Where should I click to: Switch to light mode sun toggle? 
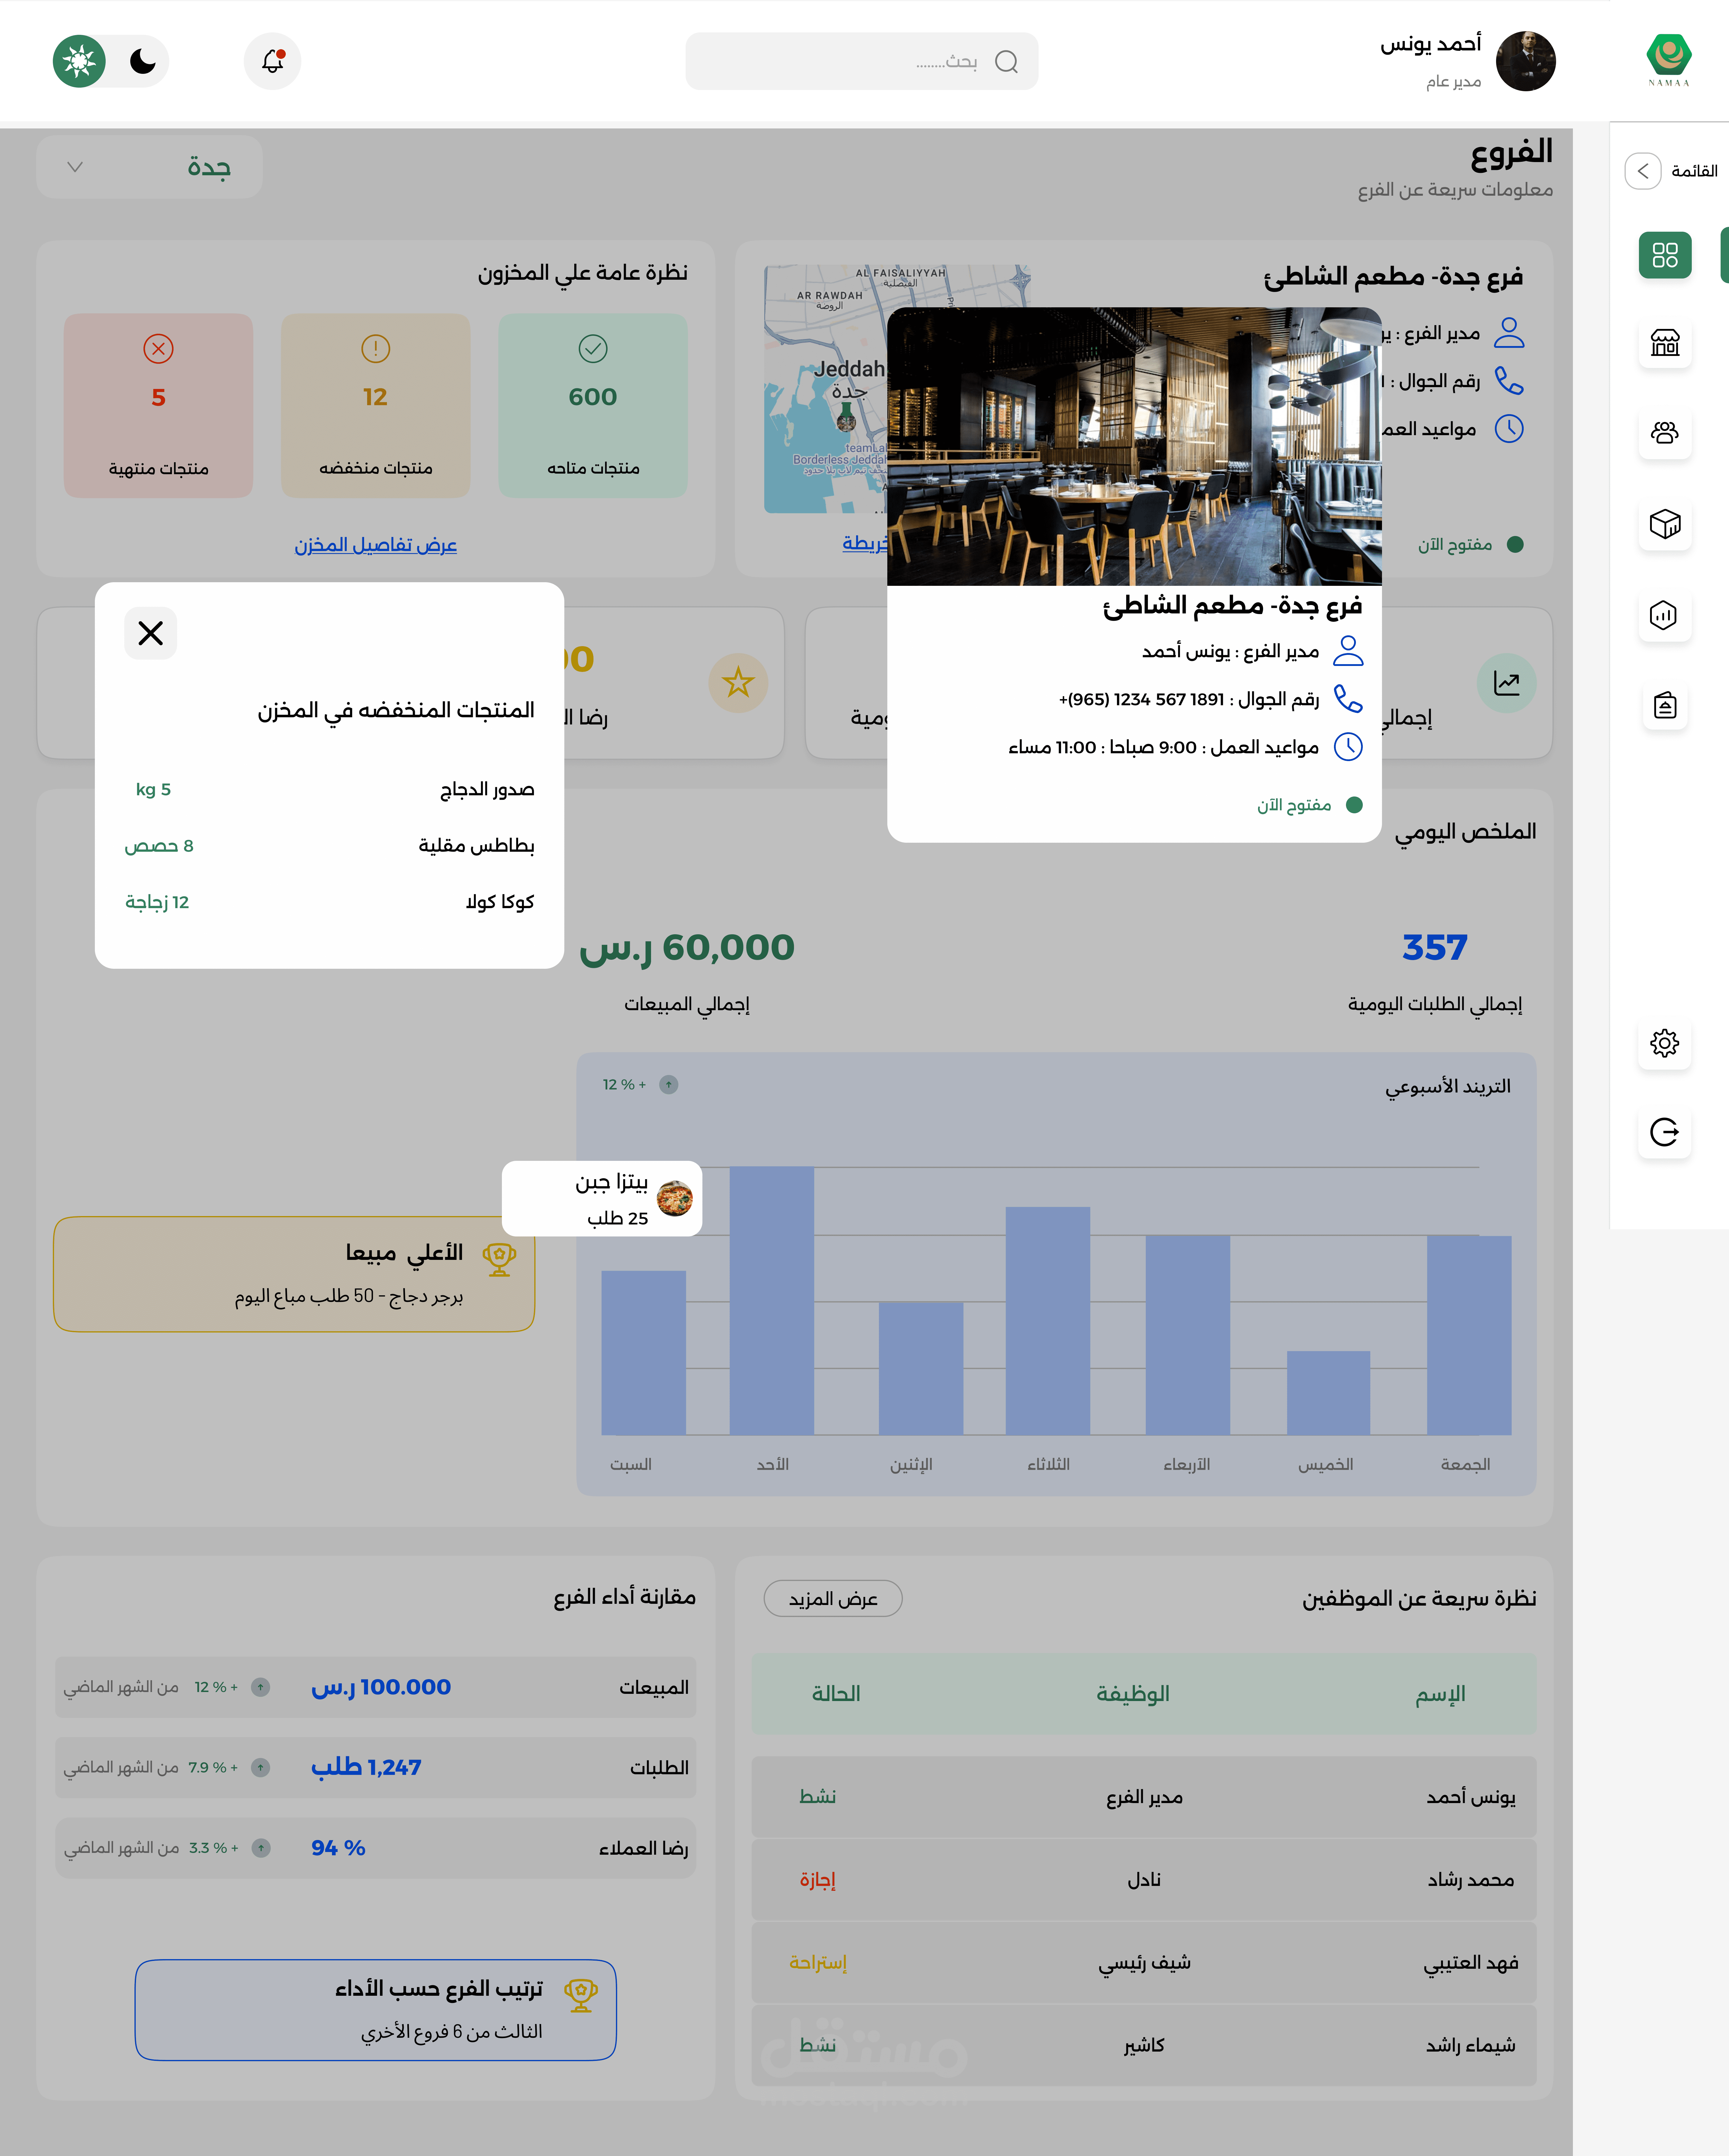pos(79,61)
